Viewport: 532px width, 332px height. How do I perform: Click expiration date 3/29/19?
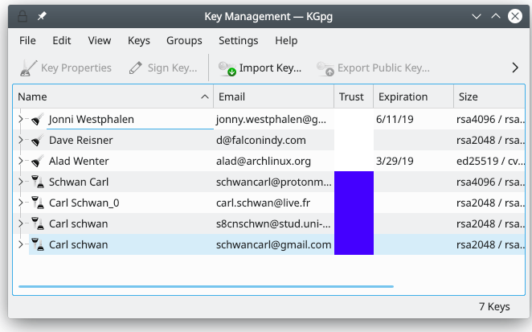point(395,161)
